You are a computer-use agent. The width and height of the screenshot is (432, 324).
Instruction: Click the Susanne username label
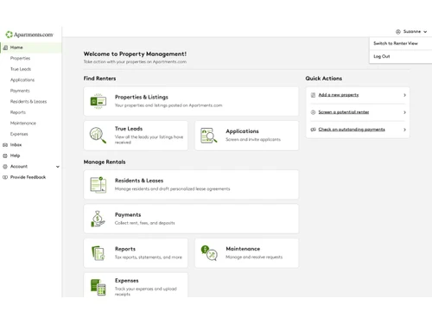coord(412,32)
